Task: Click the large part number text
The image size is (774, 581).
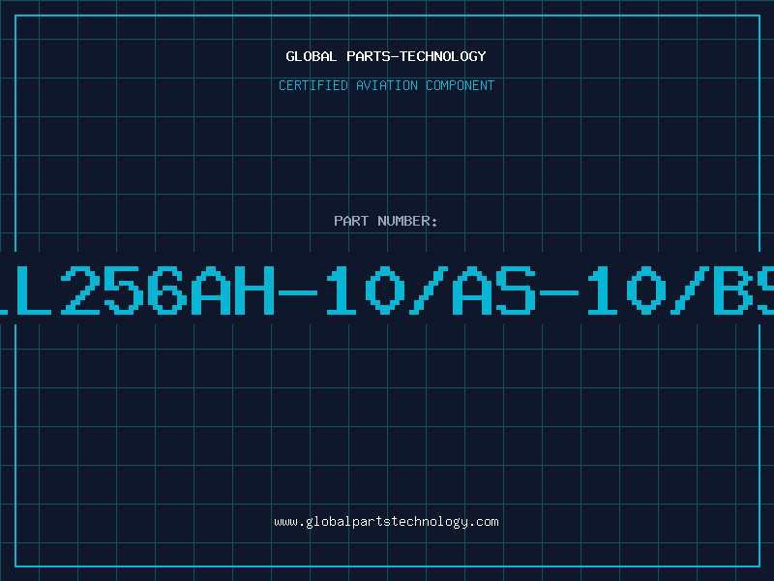Action: (387, 290)
